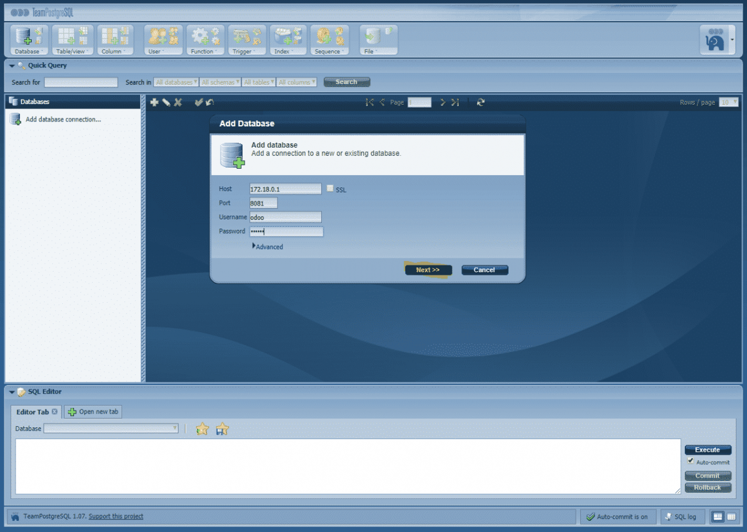
Task: Open the Database toolbar menu icon
Action: pyautogui.click(x=29, y=40)
